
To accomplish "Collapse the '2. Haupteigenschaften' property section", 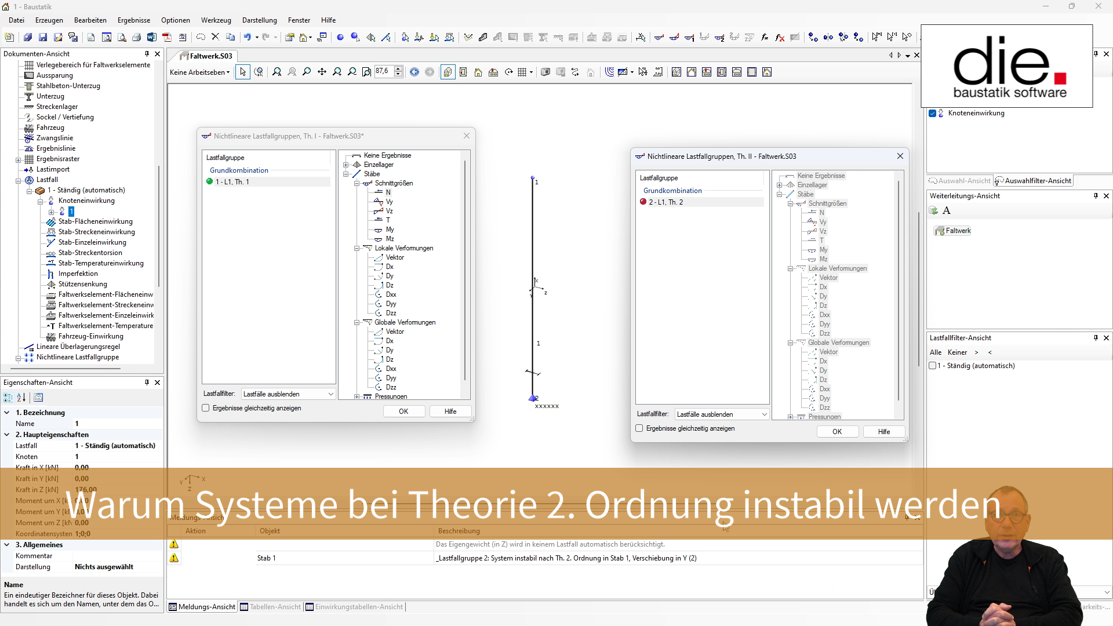I will 7,435.
